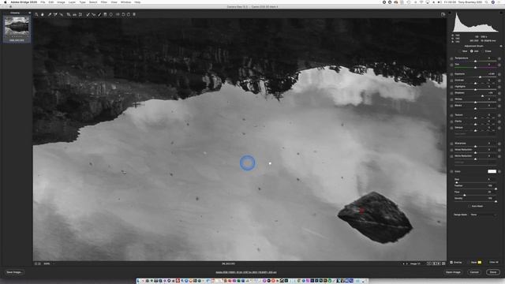Open the Filter menu
This screenshot has height=284, width=505.
coord(104,2)
